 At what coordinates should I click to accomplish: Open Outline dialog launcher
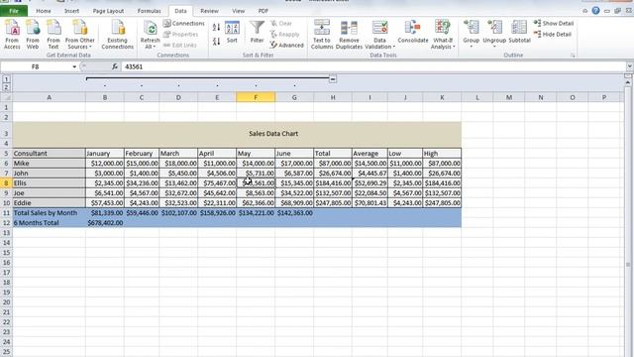point(573,56)
